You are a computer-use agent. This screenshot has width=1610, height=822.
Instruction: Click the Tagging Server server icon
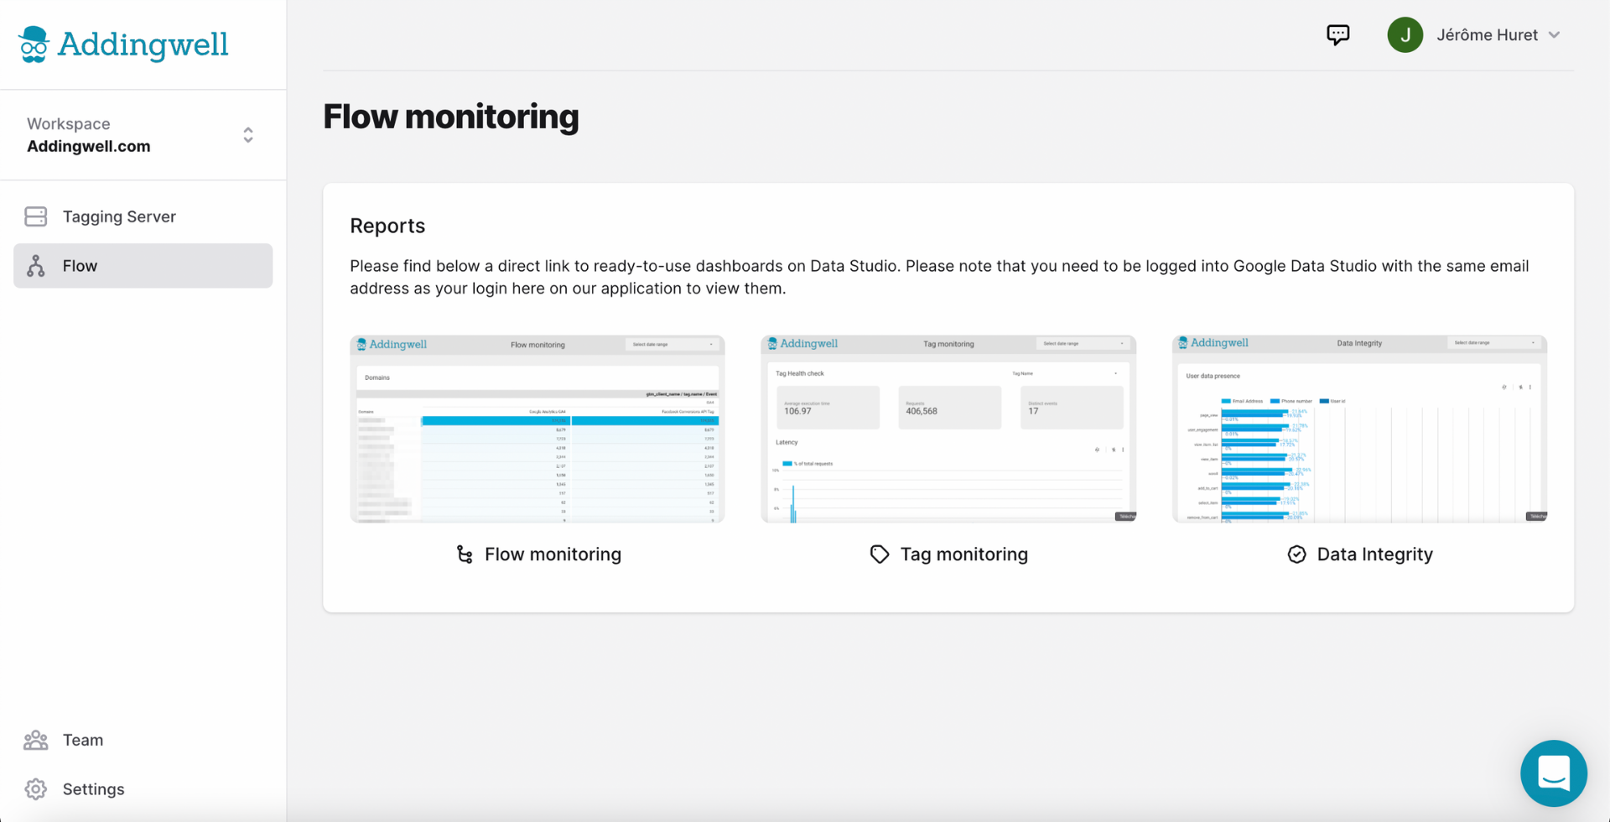(36, 216)
